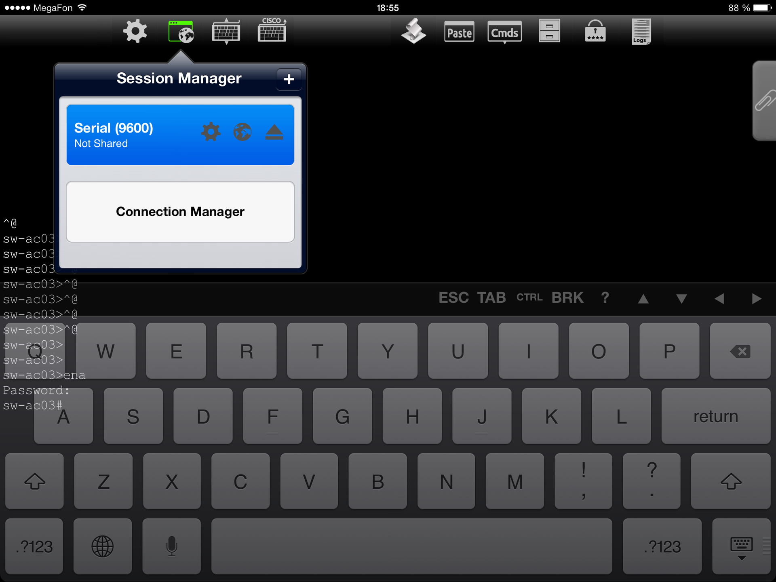Press the BRK break key
The width and height of the screenshot is (776, 582).
point(567,298)
